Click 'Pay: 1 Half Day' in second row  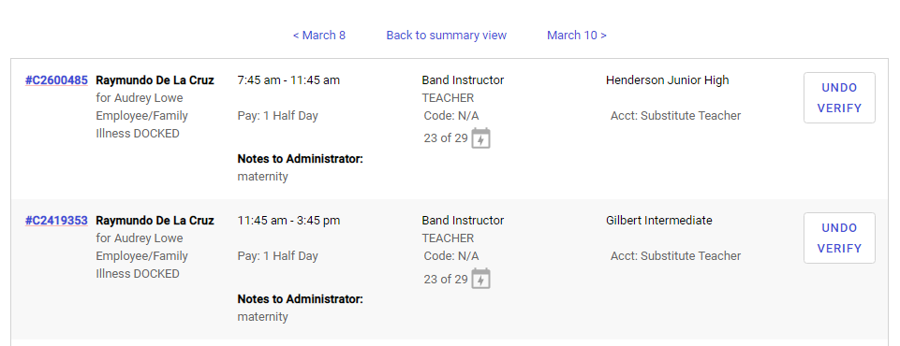(278, 256)
